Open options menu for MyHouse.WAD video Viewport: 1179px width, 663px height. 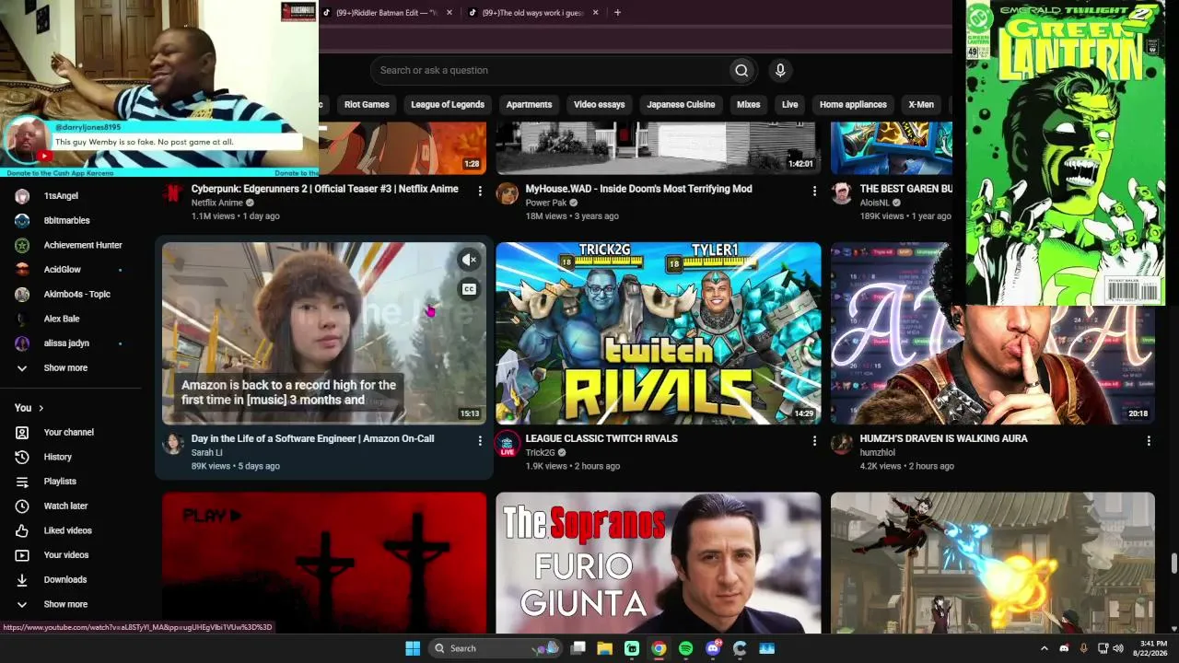pos(814,191)
